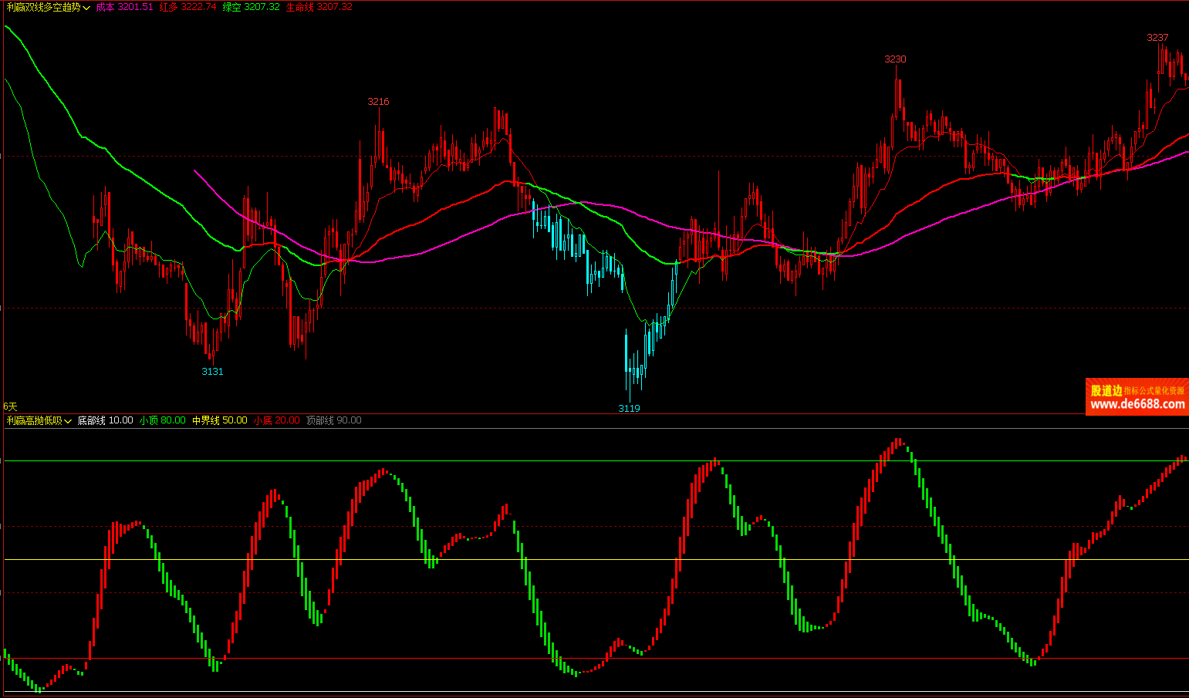Click the 3216 peak price label
The image size is (1189, 698).
(378, 101)
